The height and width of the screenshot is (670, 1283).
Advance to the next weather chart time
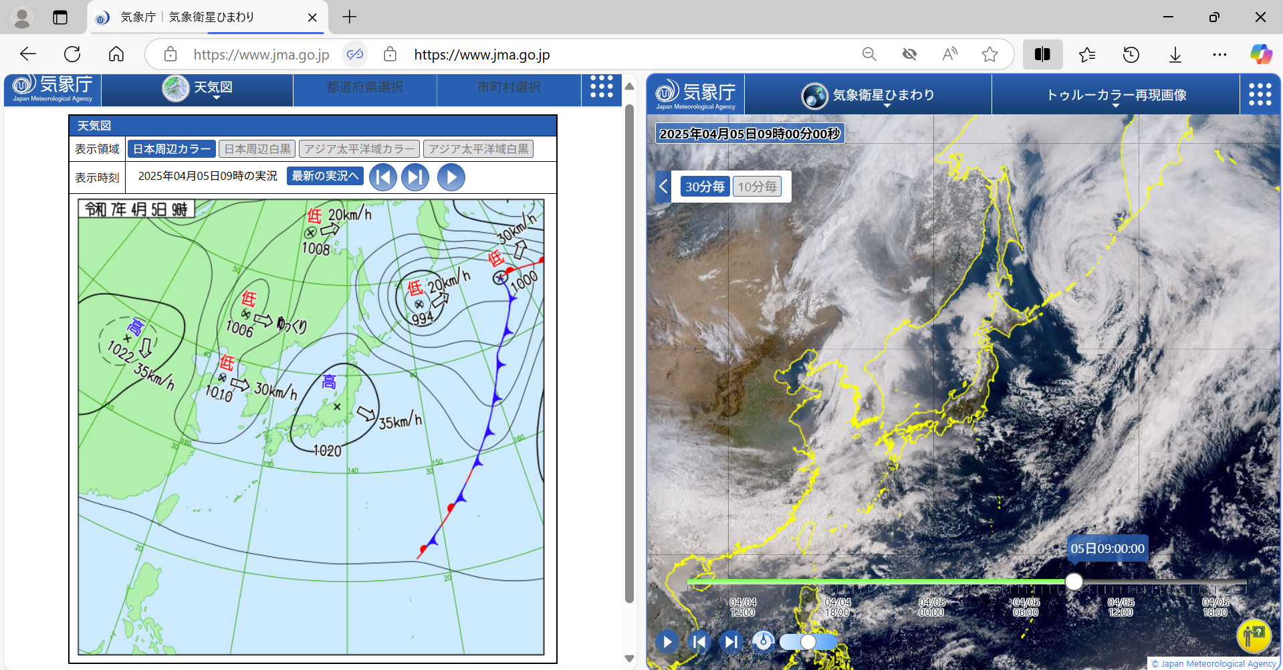coord(415,177)
